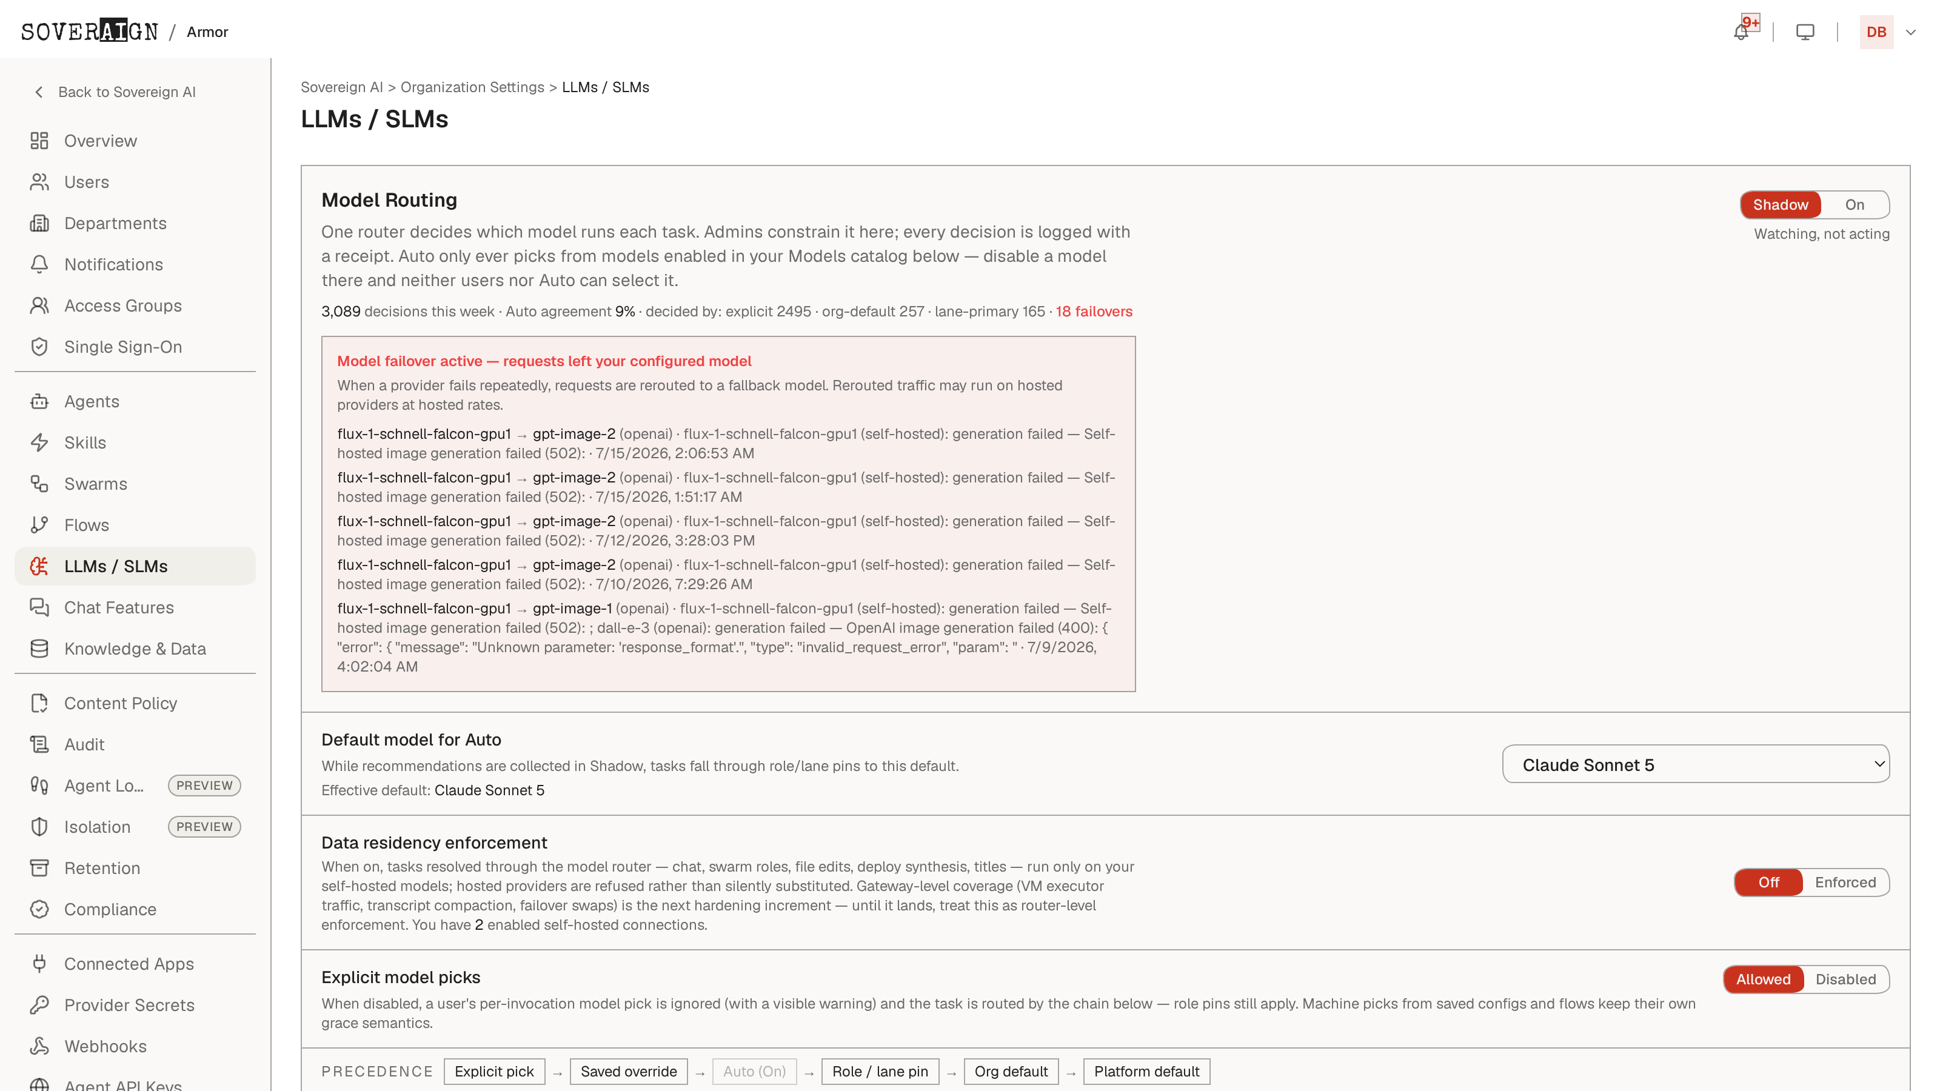The height and width of the screenshot is (1091, 1940).
Task: Set Data residency enforcement to Enforced
Action: point(1845,882)
